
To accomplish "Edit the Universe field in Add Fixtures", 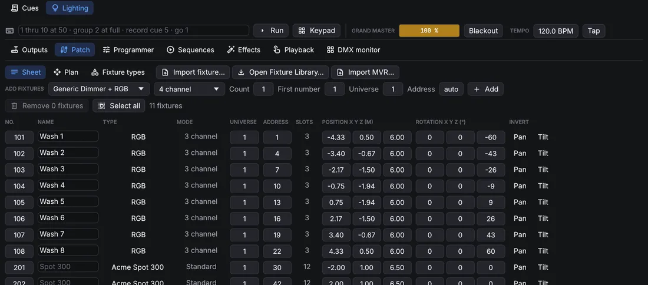I will (x=393, y=89).
